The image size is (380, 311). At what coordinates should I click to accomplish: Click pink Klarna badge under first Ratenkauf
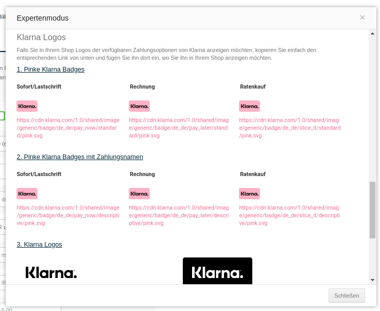coord(249,106)
